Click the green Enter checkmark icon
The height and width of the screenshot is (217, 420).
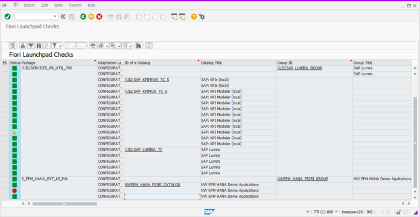tap(7, 17)
